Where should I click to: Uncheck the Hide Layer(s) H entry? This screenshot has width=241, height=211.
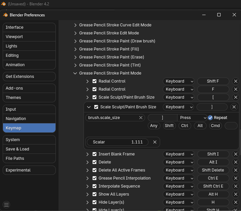95,202
